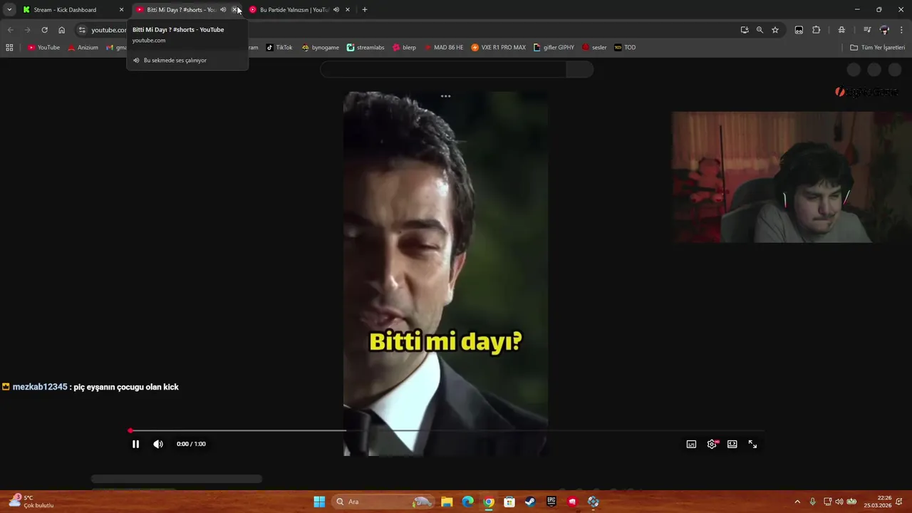Close the Bu Partide Yalnızsın tab
The width and height of the screenshot is (912, 513).
(348, 10)
